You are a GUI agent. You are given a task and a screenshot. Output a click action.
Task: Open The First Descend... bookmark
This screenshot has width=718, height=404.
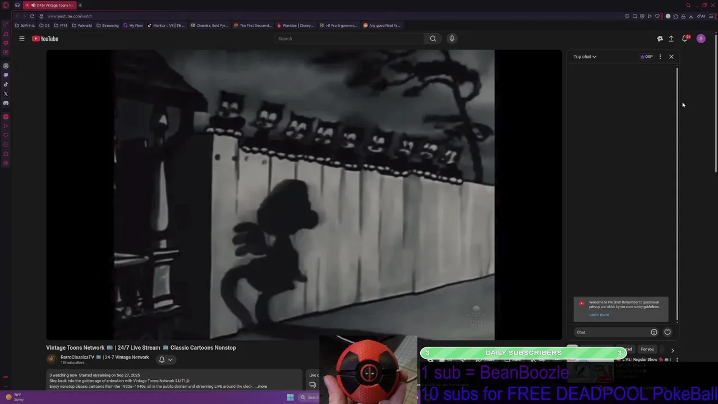(x=252, y=25)
